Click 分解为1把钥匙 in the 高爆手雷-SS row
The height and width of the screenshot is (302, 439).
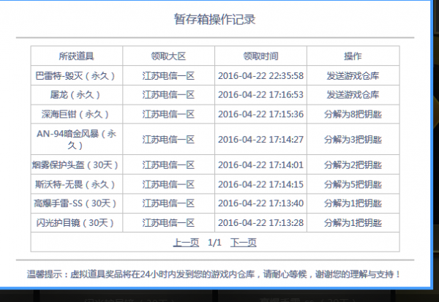pyautogui.click(x=353, y=203)
